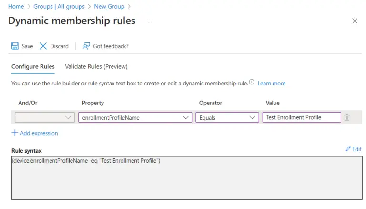Open the enrollmentProfileName property dropdown
This screenshot has width=366, height=209.
tap(135, 117)
